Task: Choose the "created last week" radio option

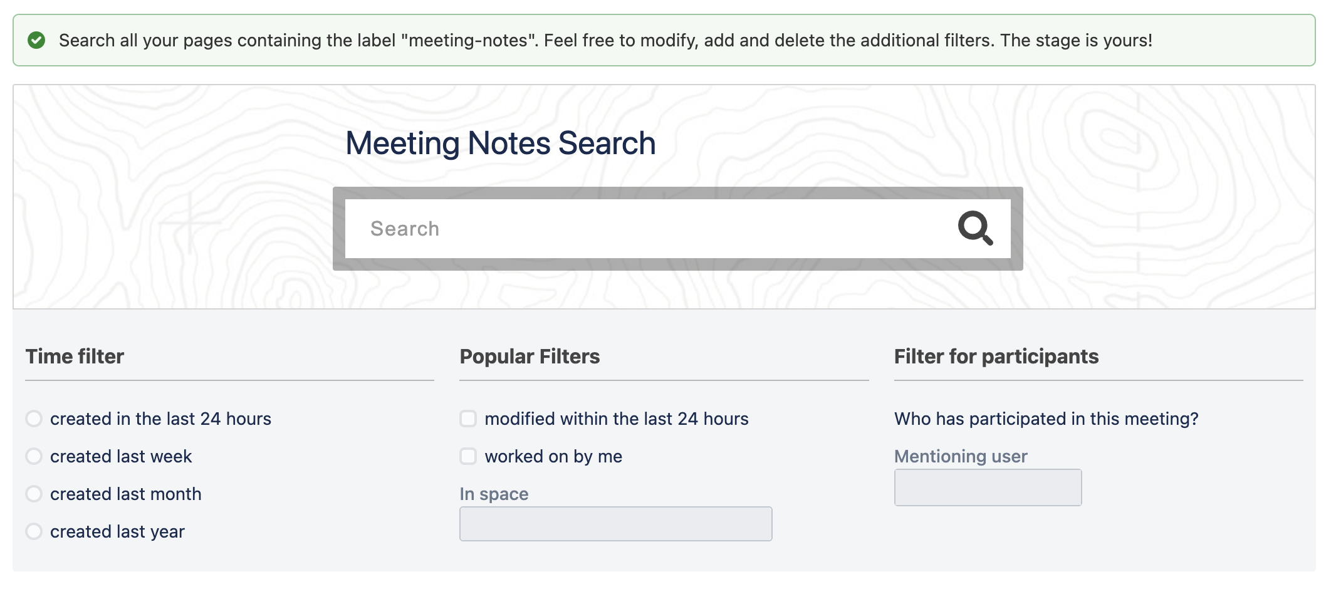Action: coord(34,456)
